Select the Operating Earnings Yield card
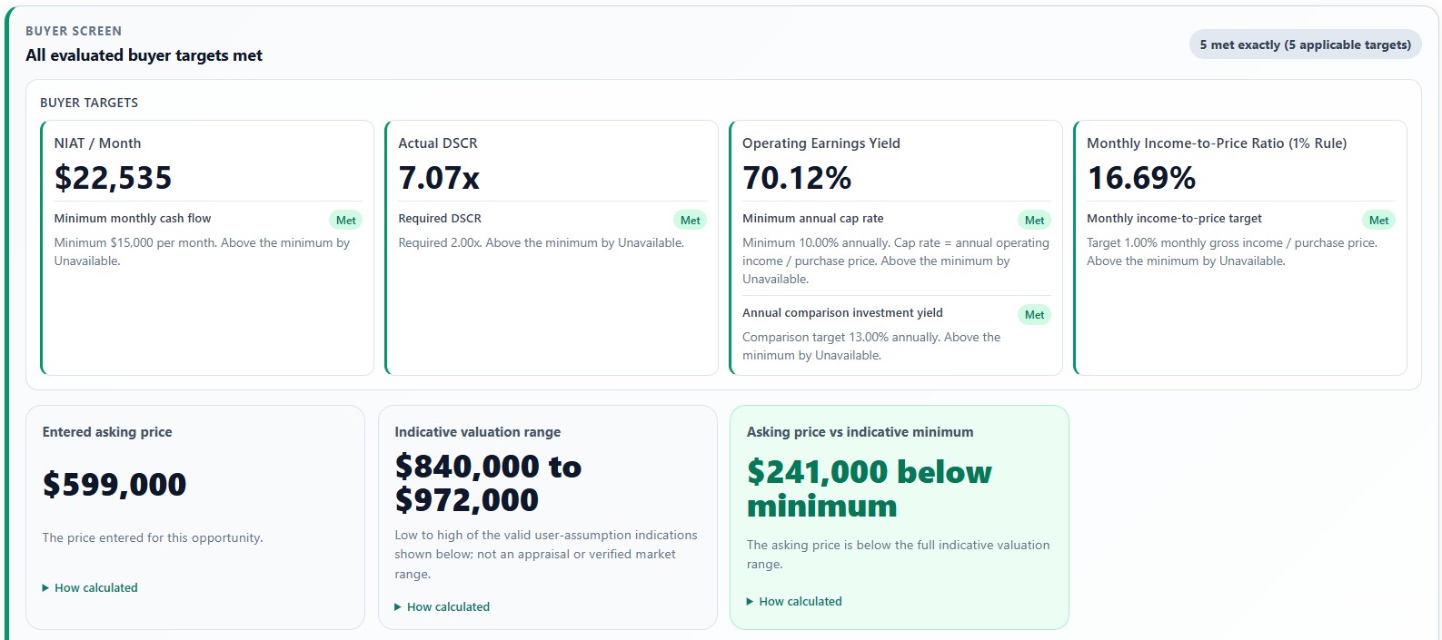1442x640 pixels. click(896, 248)
